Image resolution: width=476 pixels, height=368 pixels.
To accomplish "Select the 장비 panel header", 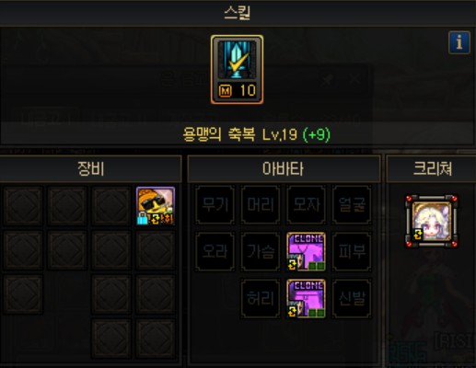I will [x=90, y=168].
